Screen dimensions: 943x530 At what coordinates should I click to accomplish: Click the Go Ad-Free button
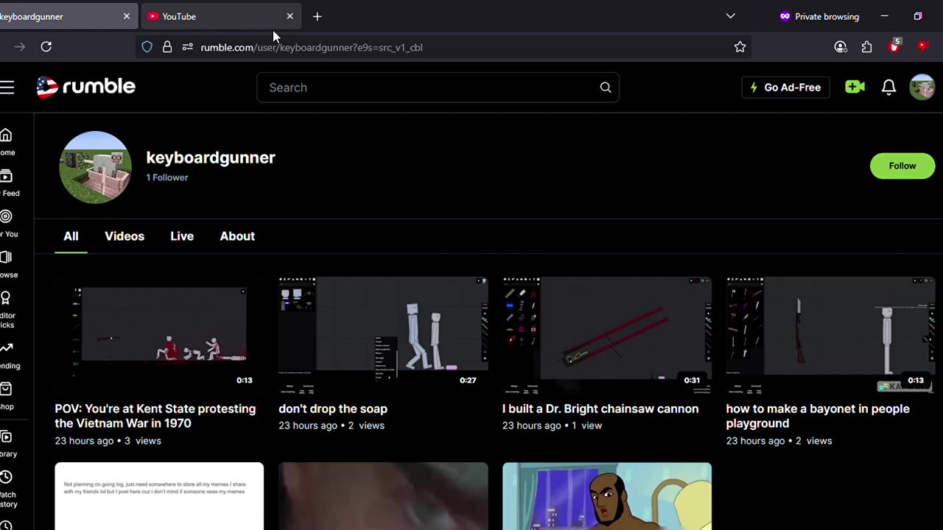(x=785, y=88)
